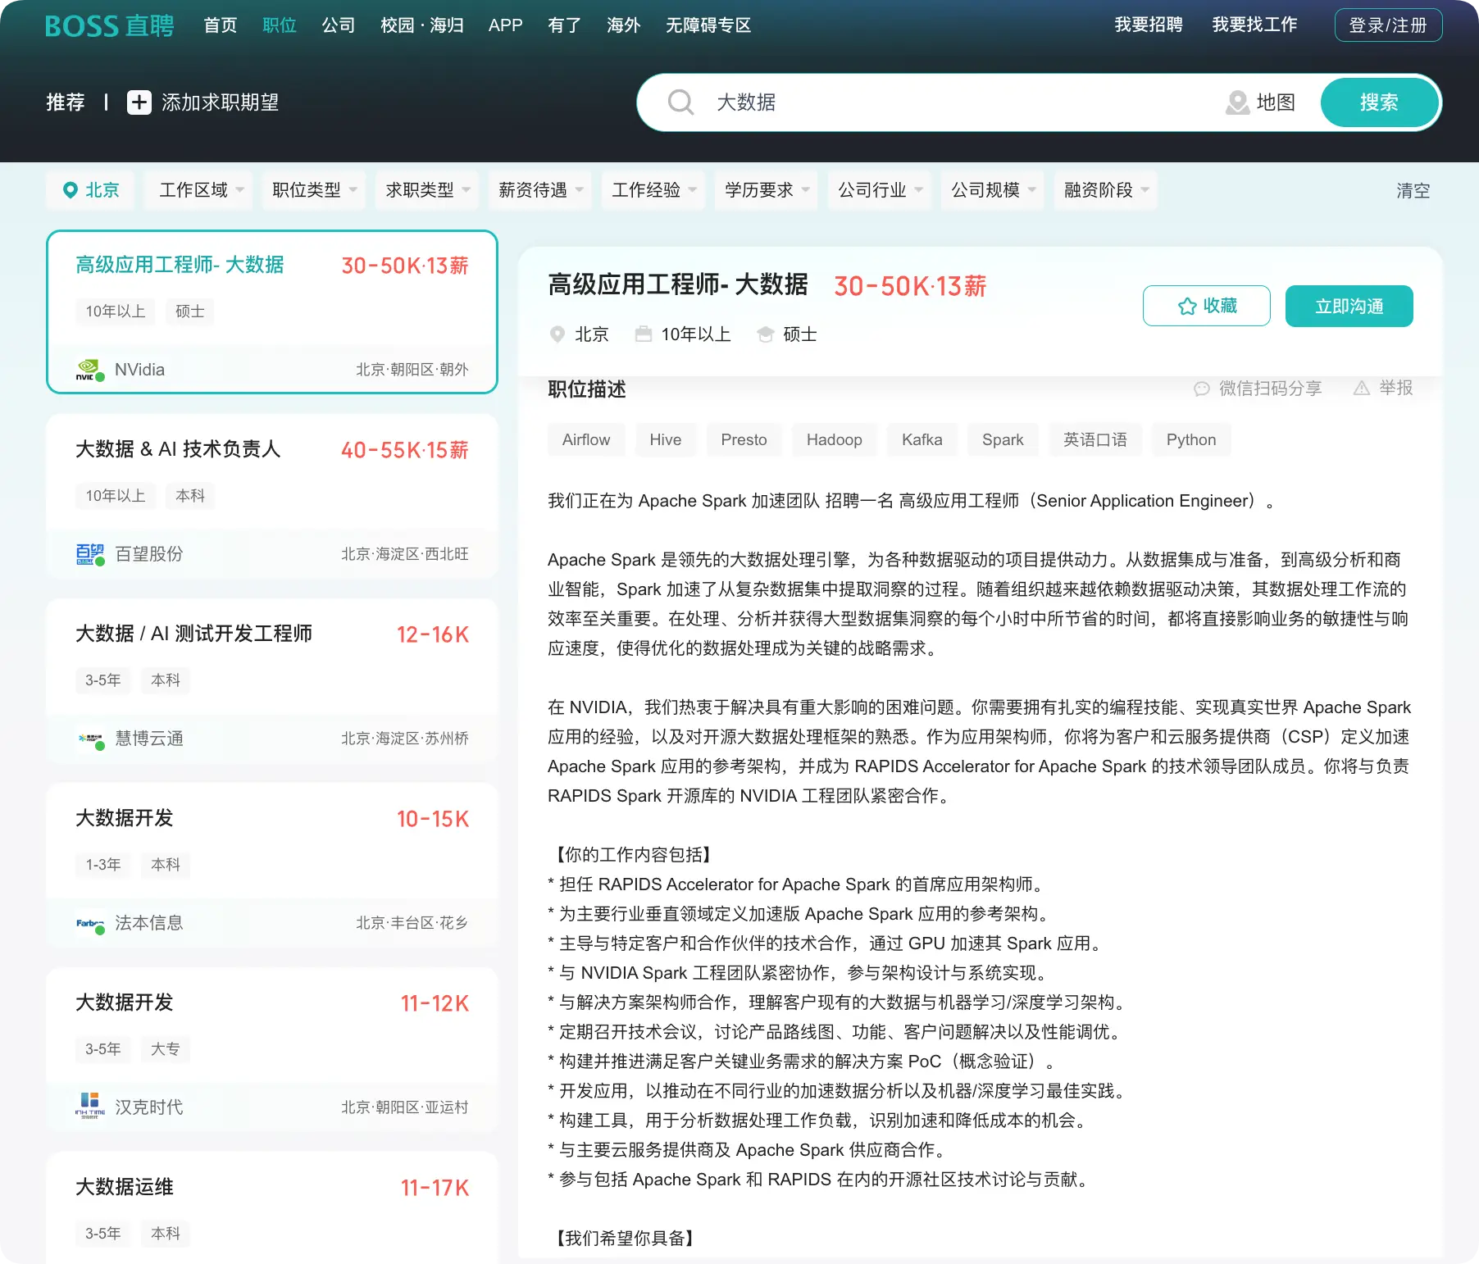Click the plus icon to add job expectation
Viewport: 1479px width, 1264px height.
(x=139, y=102)
